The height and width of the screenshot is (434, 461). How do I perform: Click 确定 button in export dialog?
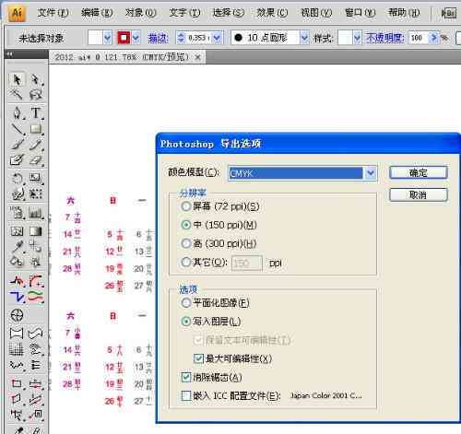(418, 173)
